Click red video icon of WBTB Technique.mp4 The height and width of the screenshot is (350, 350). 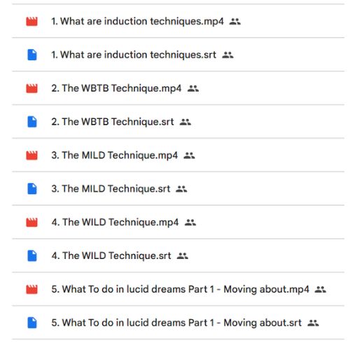(x=31, y=88)
